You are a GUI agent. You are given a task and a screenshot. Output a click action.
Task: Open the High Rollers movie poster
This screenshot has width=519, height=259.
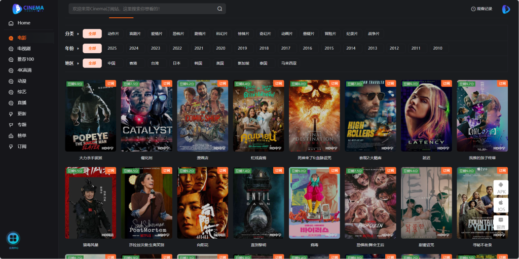pyautogui.click(x=370, y=116)
